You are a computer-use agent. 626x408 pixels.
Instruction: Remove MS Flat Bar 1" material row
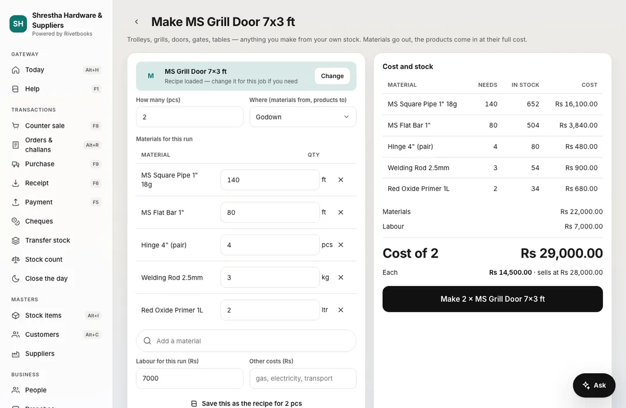341,212
